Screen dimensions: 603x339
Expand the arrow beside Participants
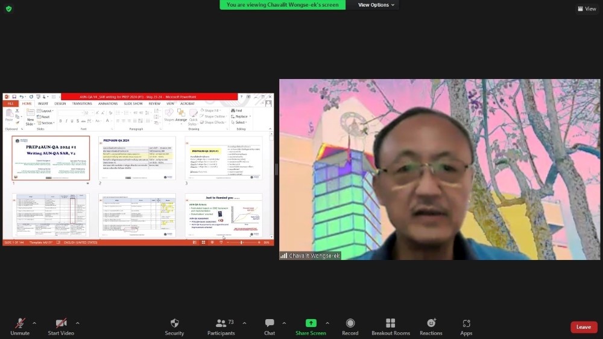(x=244, y=323)
